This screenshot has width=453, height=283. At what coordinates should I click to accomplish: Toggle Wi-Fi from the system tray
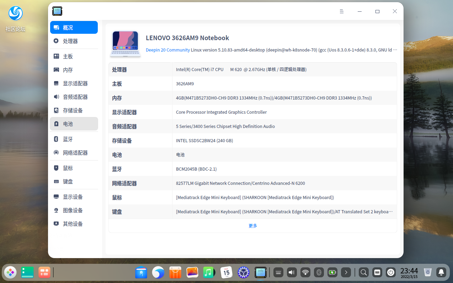[305, 272]
